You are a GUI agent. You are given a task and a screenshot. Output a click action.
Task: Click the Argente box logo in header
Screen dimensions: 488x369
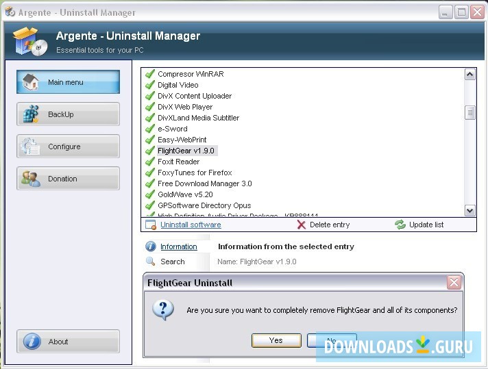point(30,41)
